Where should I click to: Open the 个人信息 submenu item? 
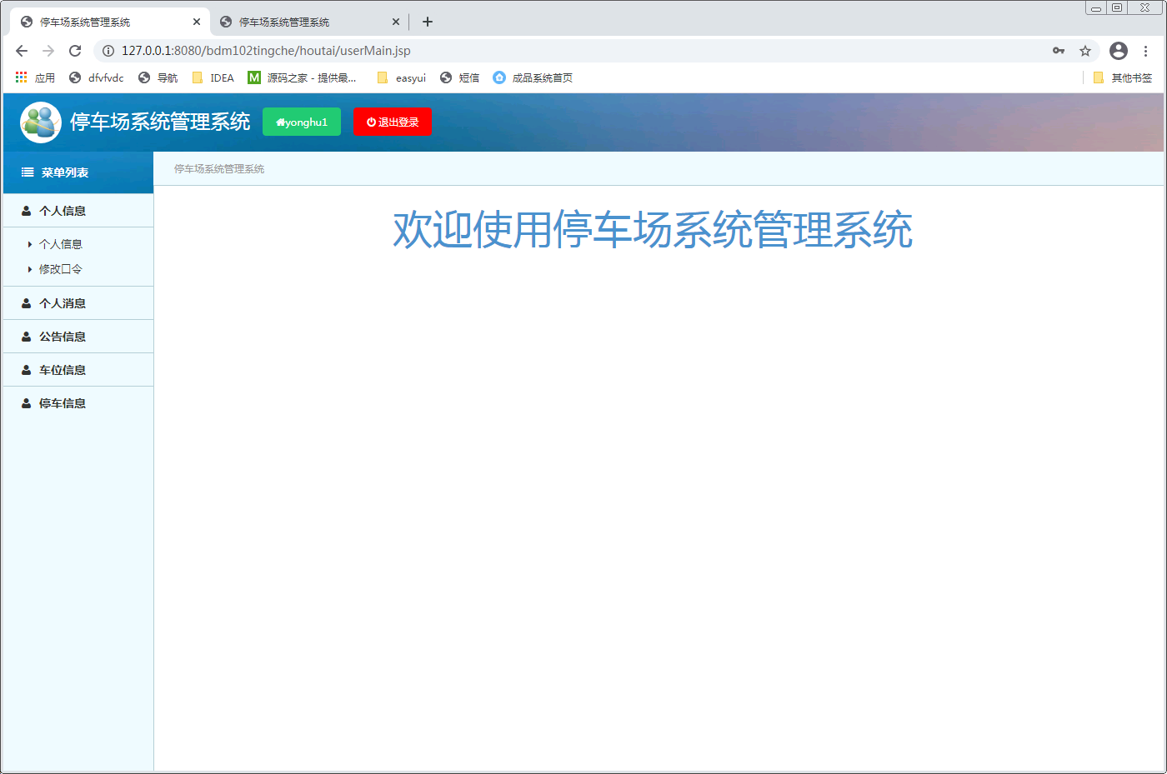[x=61, y=244]
